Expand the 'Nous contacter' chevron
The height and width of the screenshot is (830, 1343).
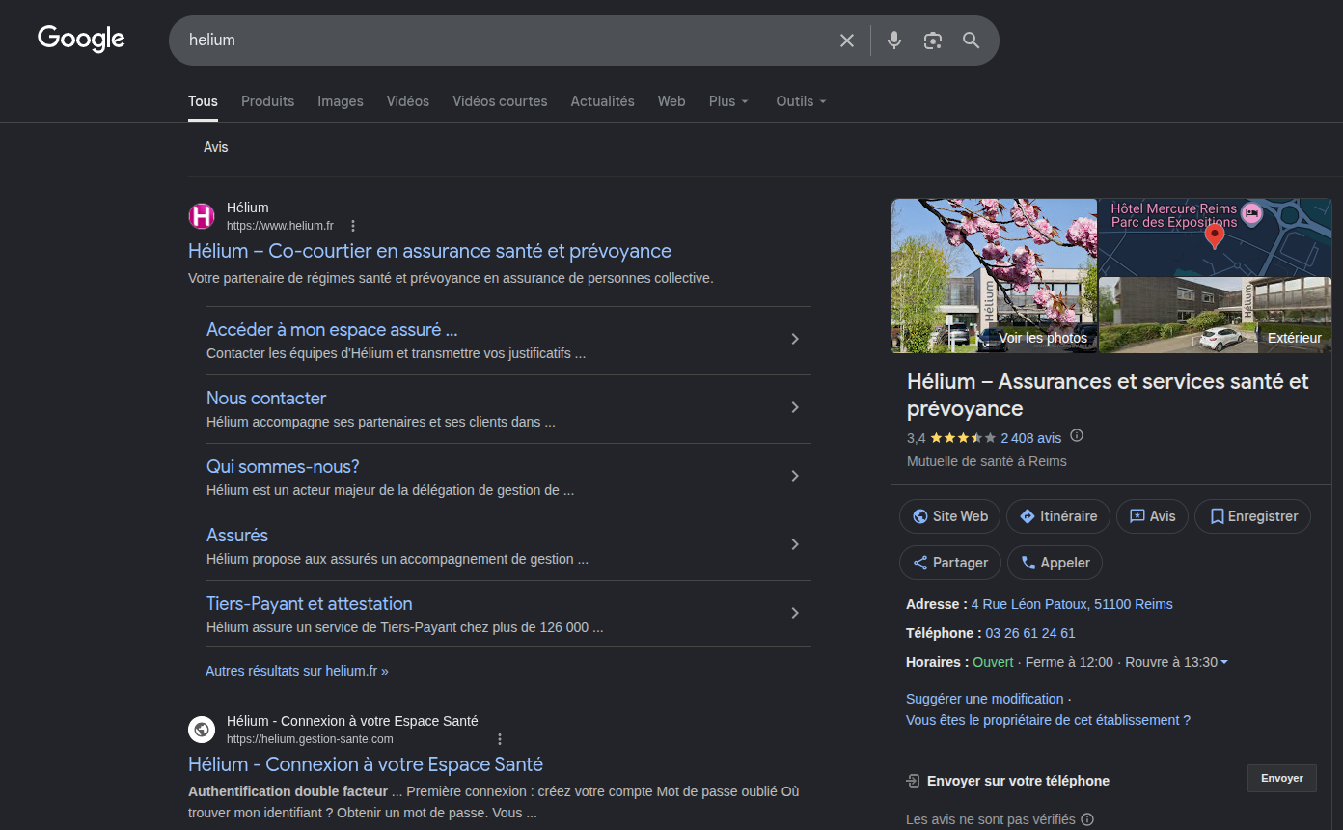pos(795,407)
